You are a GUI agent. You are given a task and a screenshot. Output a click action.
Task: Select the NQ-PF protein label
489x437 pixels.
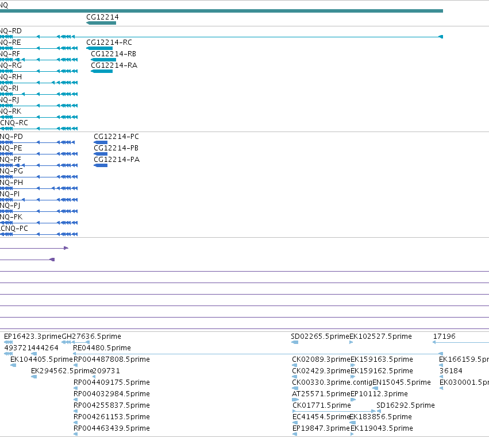point(10,160)
